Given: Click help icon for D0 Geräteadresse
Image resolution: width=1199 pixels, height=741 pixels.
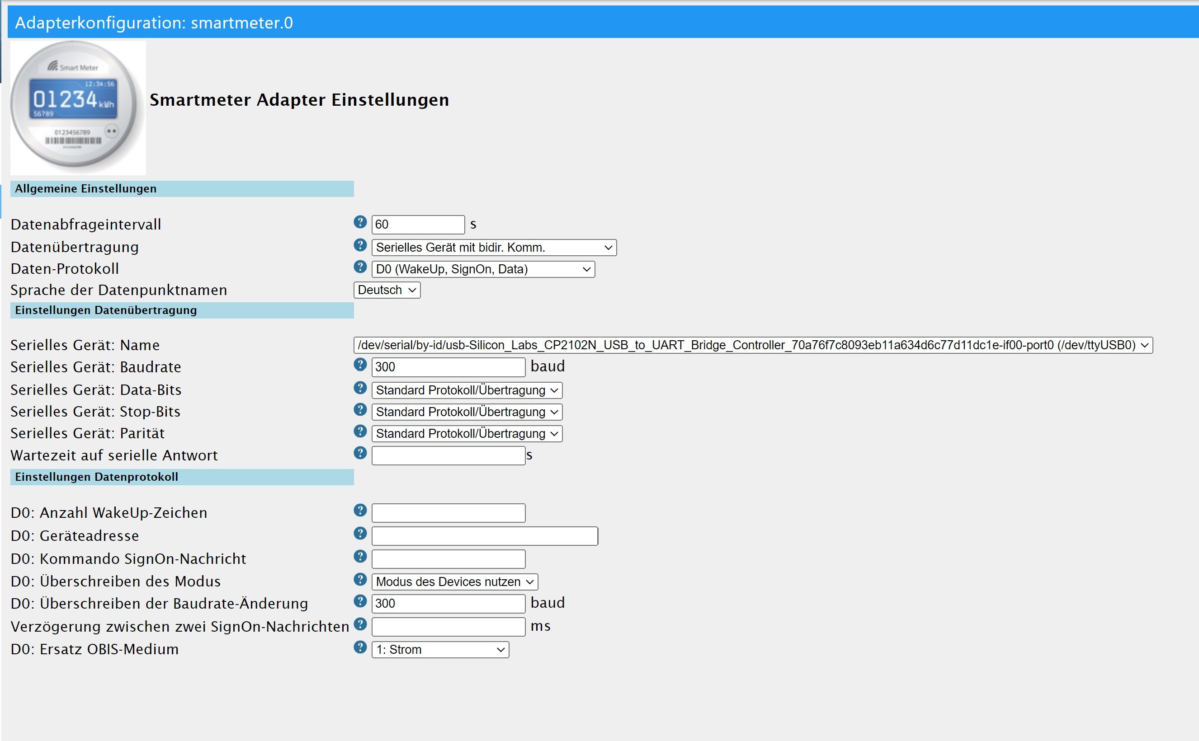Looking at the screenshot, I should (360, 533).
